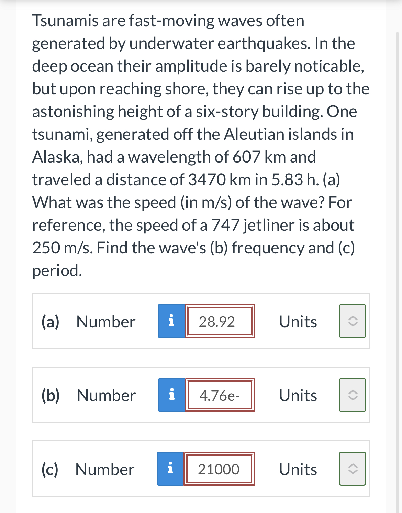
Task: Click the up-down arrow icon for part (c) Units
Action: coord(352,469)
